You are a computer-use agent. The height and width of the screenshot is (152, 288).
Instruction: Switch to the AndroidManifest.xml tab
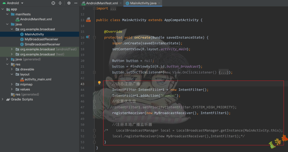(x=101, y=3)
